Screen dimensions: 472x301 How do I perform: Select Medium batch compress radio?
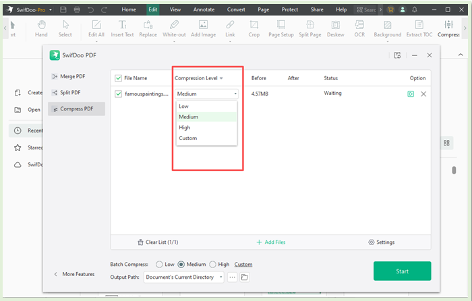[181, 265]
